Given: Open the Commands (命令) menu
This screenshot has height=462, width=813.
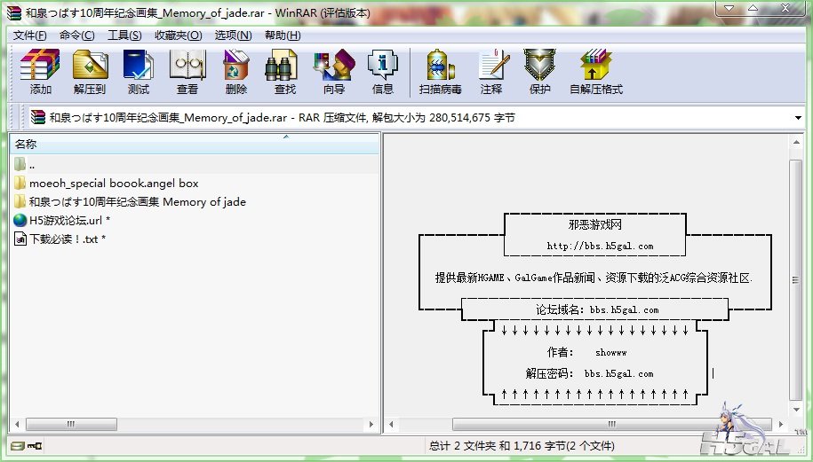Looking at the screenshot, I should click(76, 35).
